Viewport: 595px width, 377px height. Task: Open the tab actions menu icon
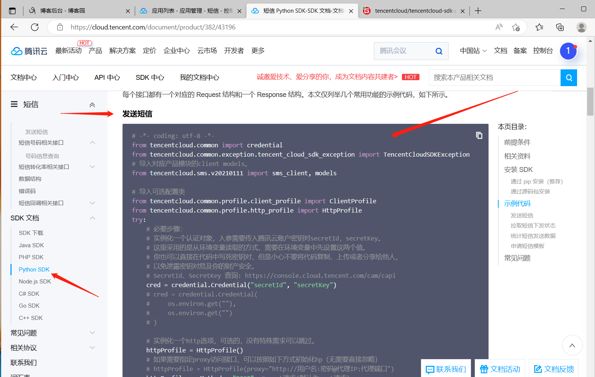pyautogui.click(x=12, y=11)
